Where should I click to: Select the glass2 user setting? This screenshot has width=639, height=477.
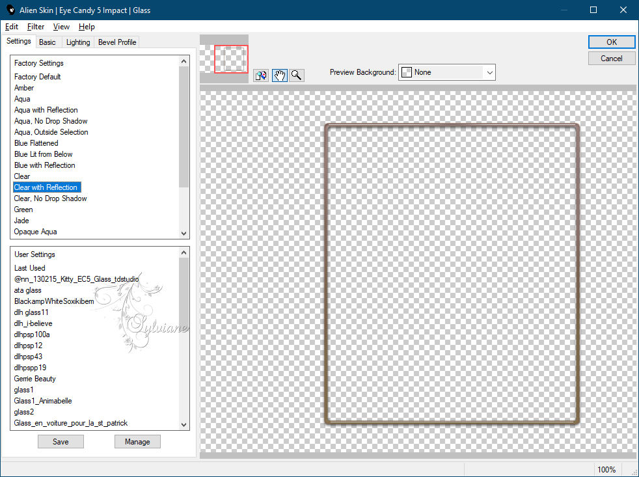pyautogui.click(x=23, y=412)
